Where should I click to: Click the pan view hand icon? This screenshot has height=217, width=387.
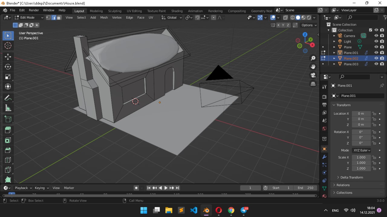tap(313, 66)
